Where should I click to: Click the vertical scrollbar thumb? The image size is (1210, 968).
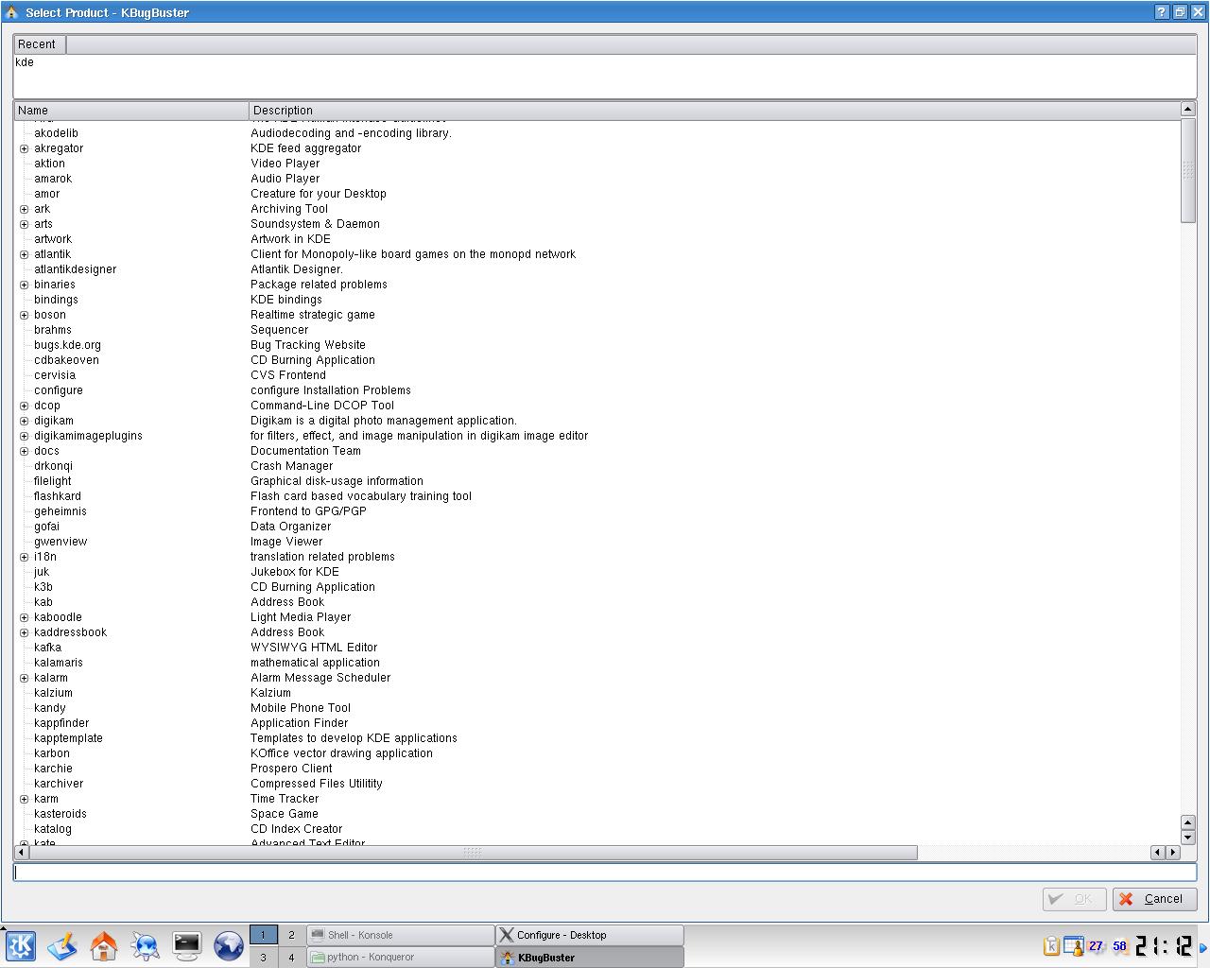tap(1188, 171)
